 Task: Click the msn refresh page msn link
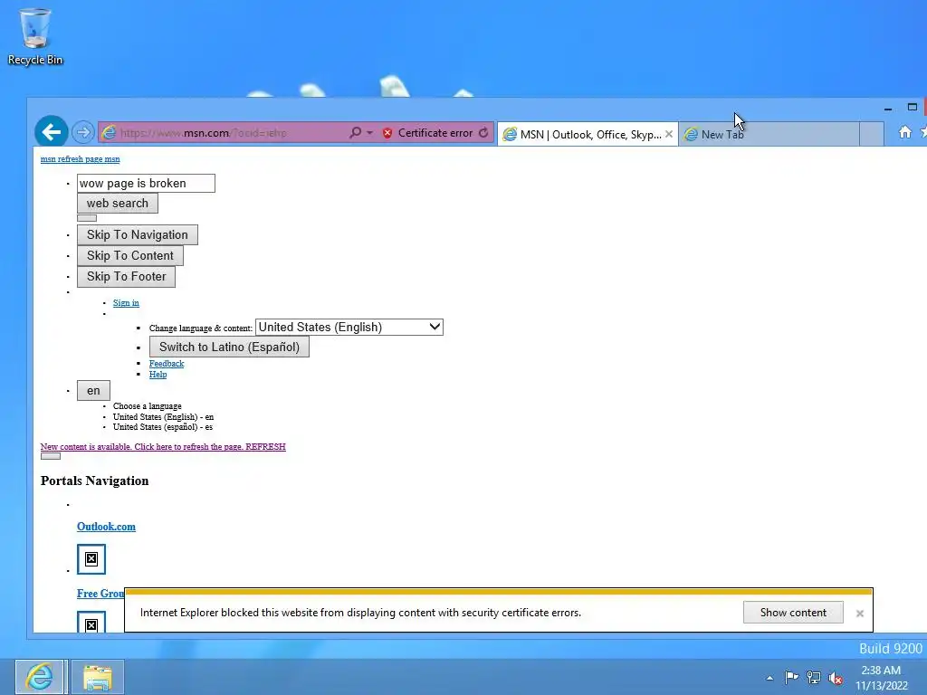(81, 159)
